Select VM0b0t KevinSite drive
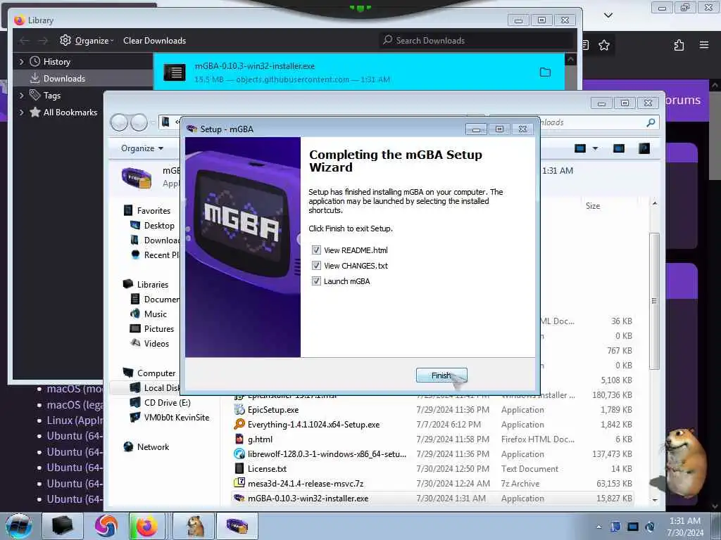The width and height of the screenshot is (721, 540). pyautogui.click(x=176, y=418)
